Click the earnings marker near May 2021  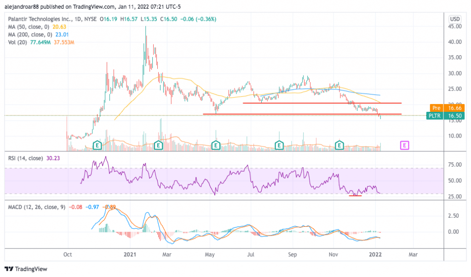coord(216,145)
